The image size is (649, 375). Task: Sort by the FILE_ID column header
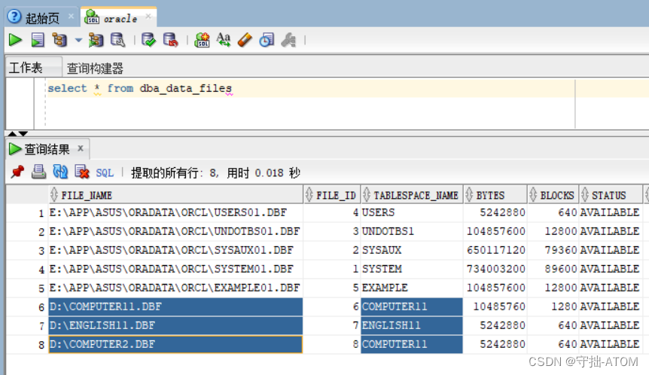[332, 195]
